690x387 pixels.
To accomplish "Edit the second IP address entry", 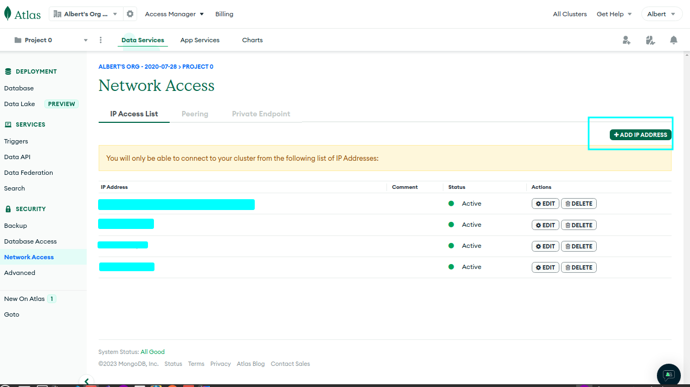I will (x=545, y=225).
